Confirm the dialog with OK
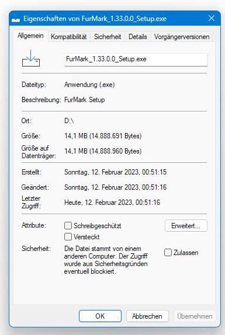This screenshot has height=335, width=225. pyautogui.click(x=100, y=316)
